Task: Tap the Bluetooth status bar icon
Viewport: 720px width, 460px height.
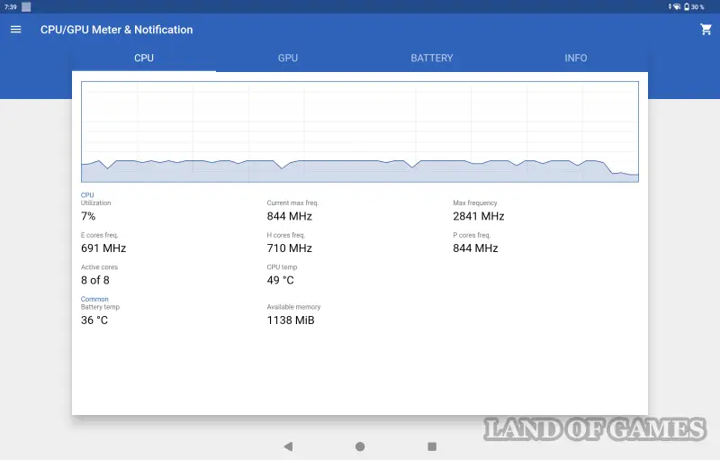Action: click(669, 6)
